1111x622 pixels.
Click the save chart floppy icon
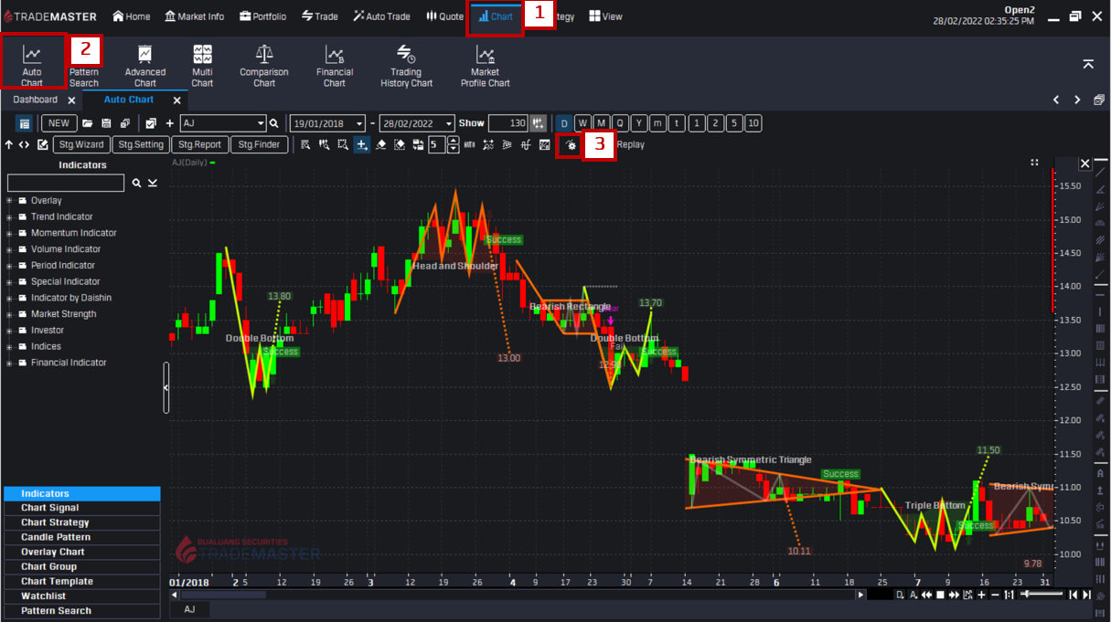106,123
